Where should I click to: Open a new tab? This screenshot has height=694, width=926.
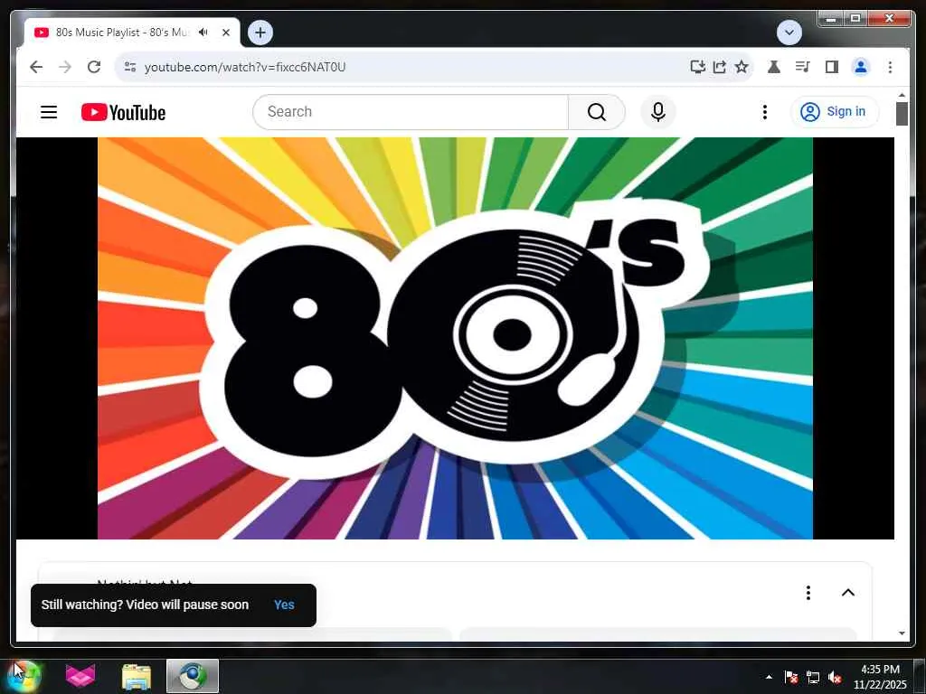pyautogui.click(x=260, y=33)
